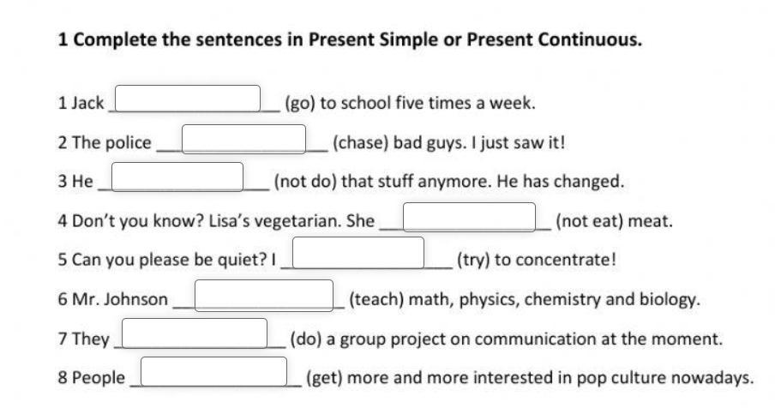The width and height of the screenshot is (775, 408).
Task: Click the verb hint (get)
Action: pos(324,378)
